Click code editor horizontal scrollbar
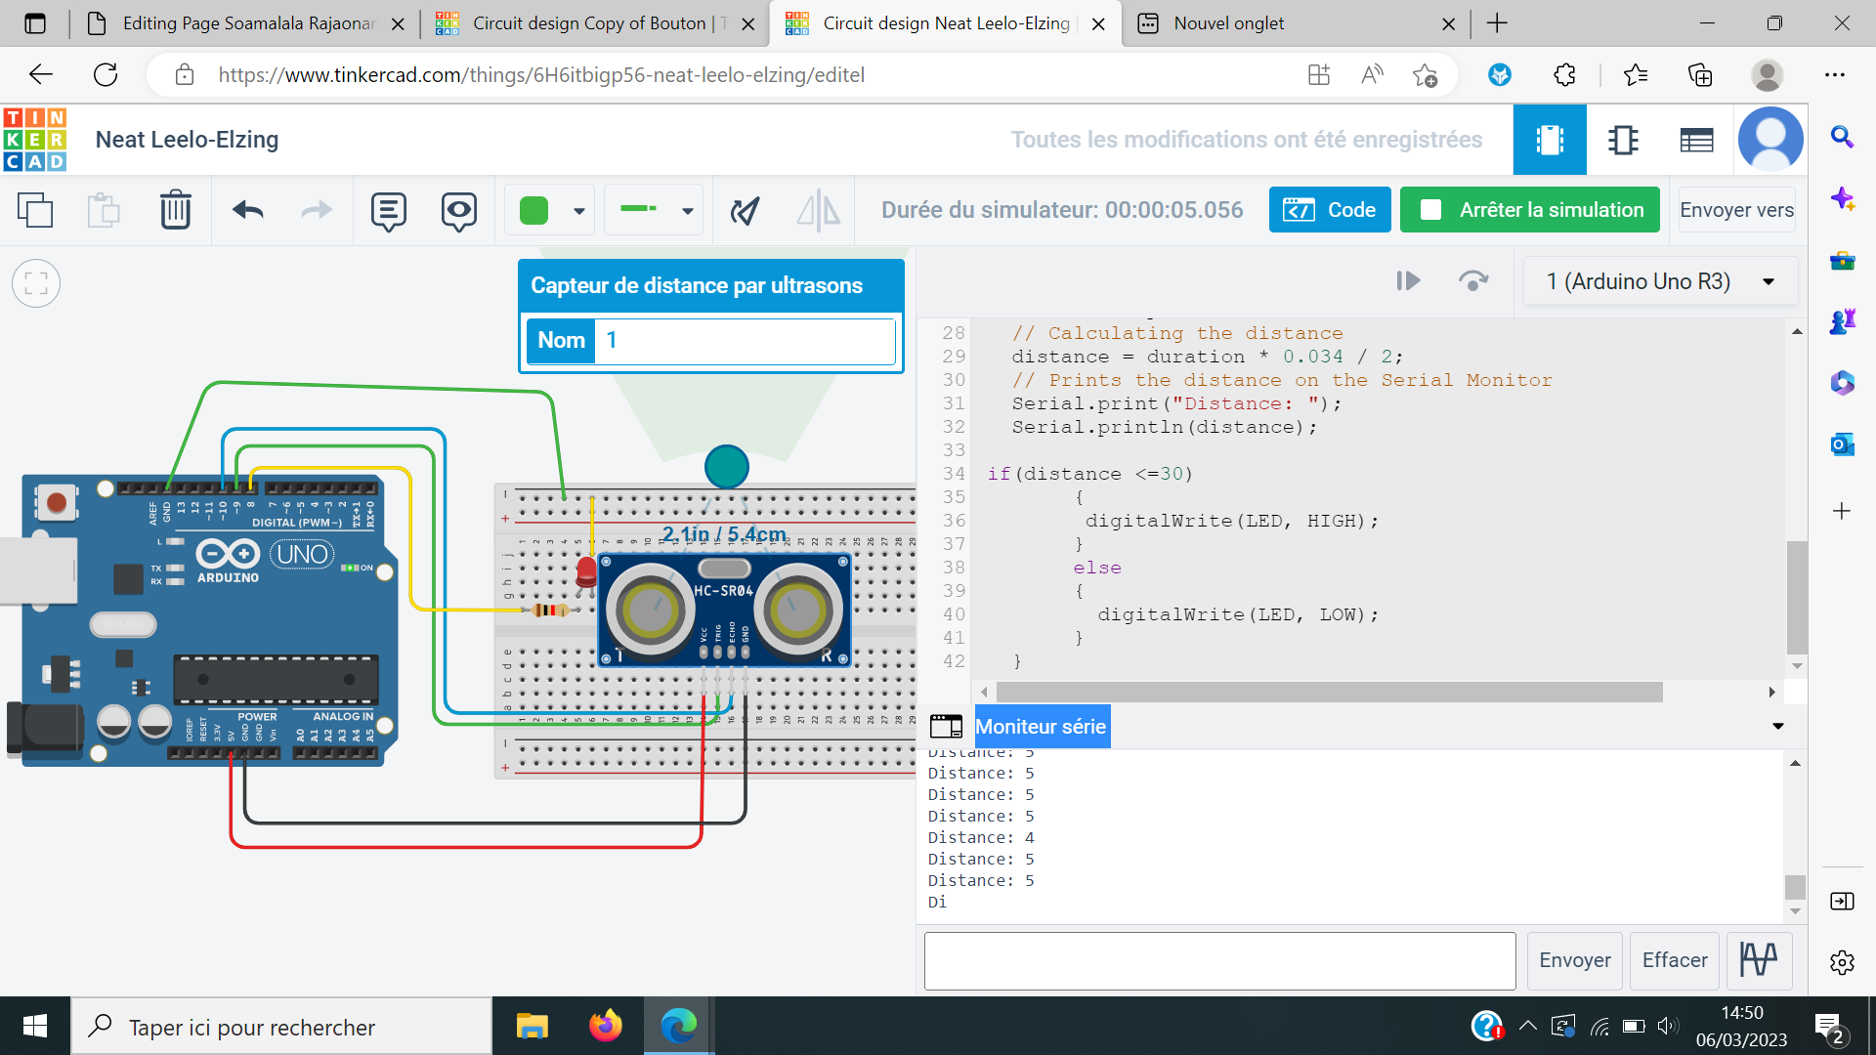Screen dimensions: 1876x1055 [1329, 692]
